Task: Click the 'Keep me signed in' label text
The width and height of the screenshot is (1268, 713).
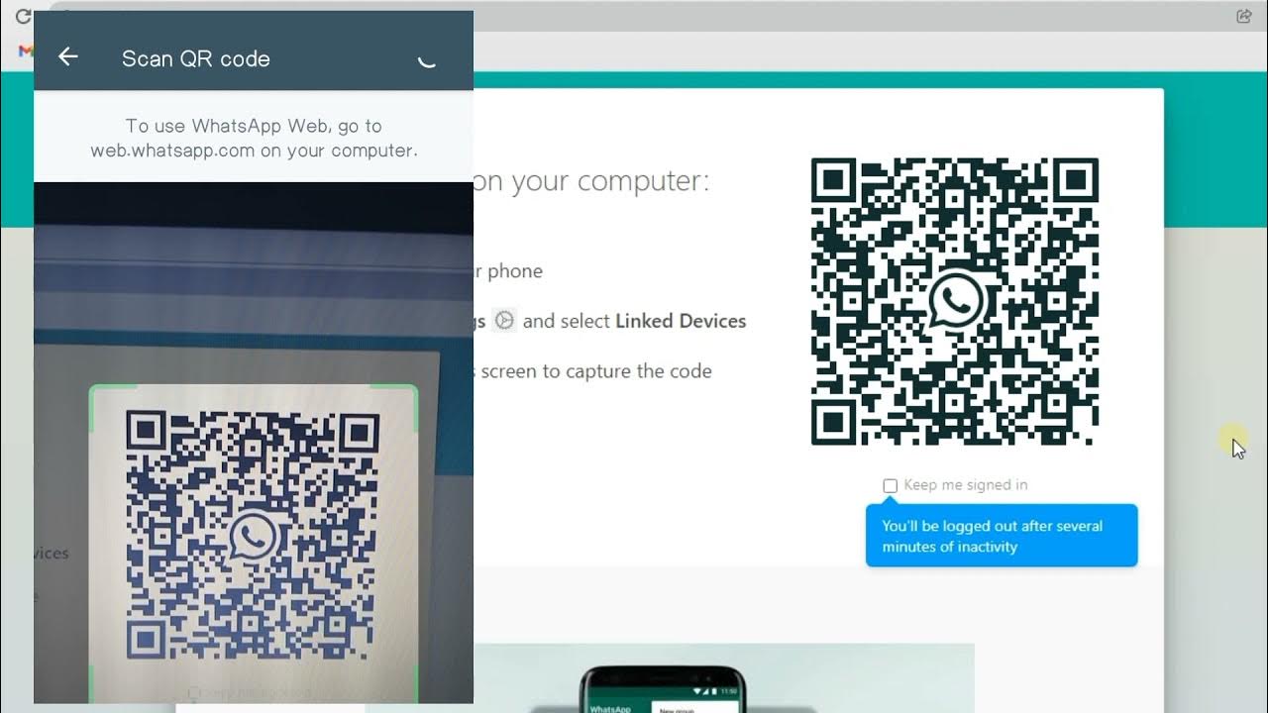Action: pos(966,485)
